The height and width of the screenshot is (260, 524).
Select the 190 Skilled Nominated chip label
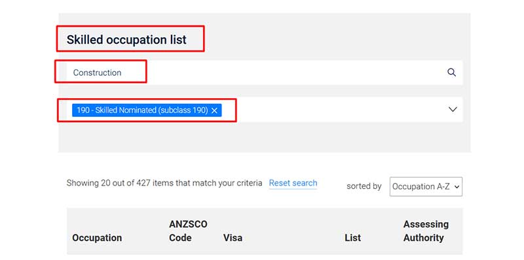[x=142, y=110]
